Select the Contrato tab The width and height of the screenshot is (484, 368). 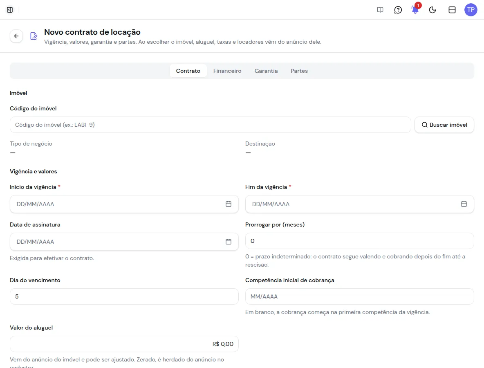[x=188, y=71]
